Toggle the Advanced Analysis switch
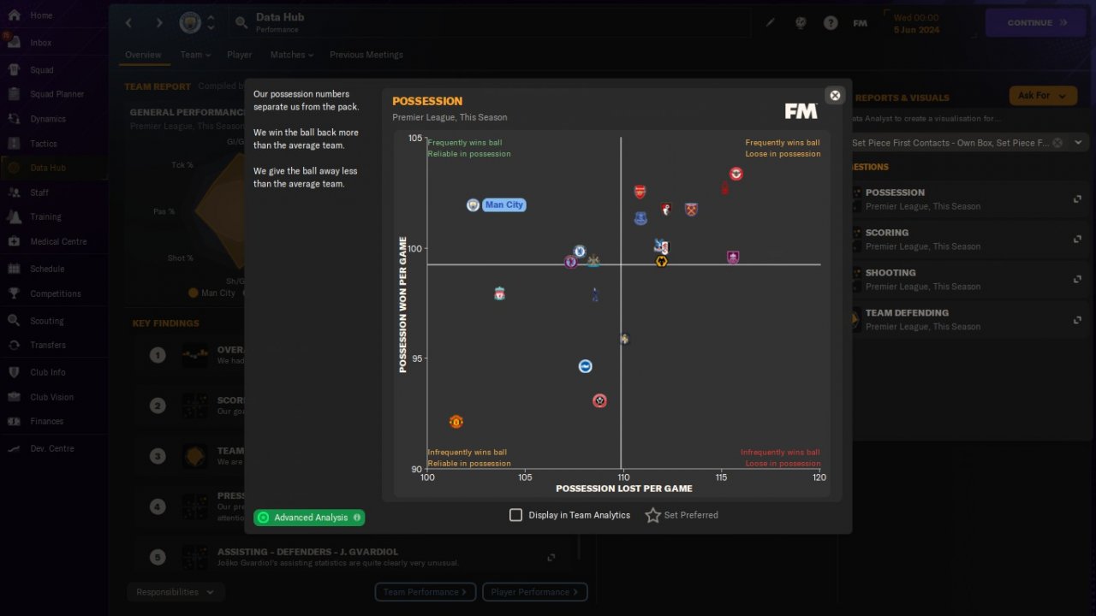The image size is (1096, 616). pos(309,518)
